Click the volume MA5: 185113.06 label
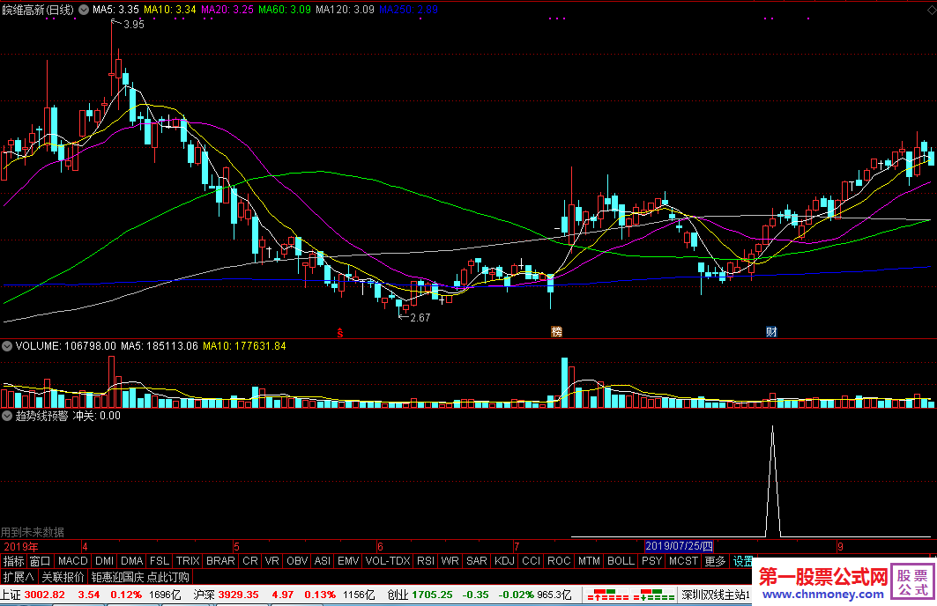 point(159,345)
